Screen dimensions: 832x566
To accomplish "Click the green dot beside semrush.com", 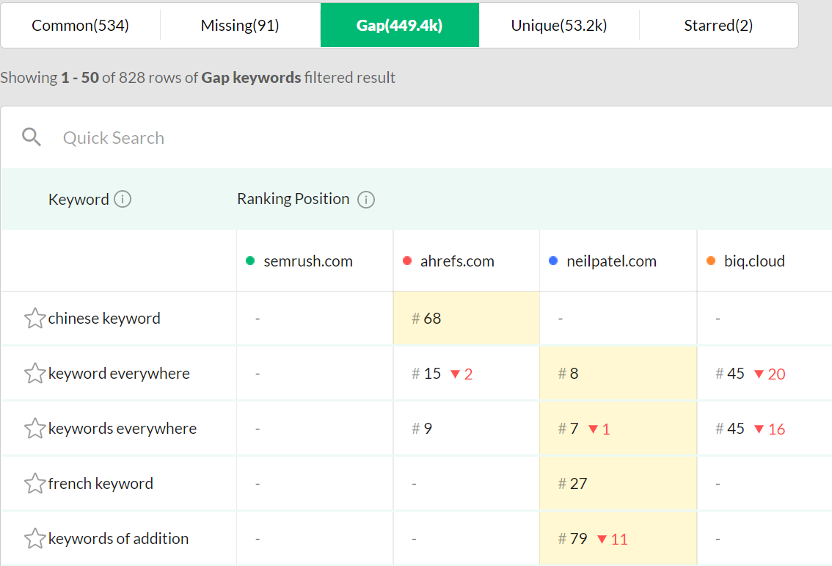I will [250, 261].
